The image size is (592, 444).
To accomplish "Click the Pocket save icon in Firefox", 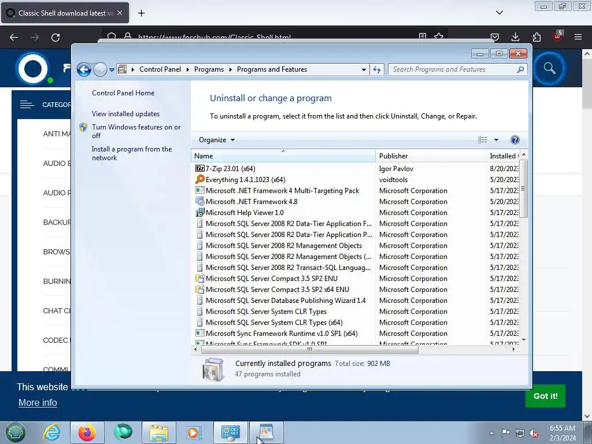I will 495,37.
